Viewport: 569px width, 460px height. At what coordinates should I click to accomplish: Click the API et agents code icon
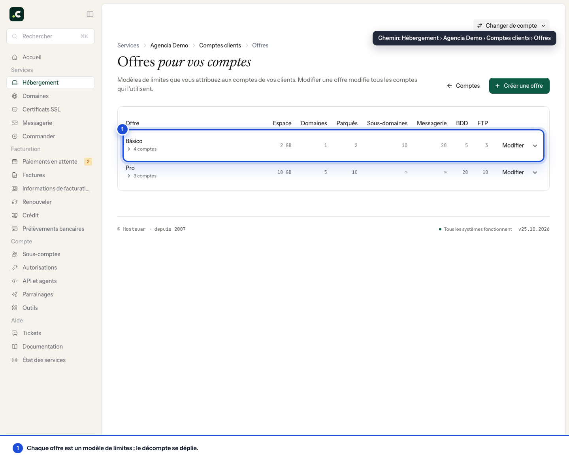tap(15, 281)
